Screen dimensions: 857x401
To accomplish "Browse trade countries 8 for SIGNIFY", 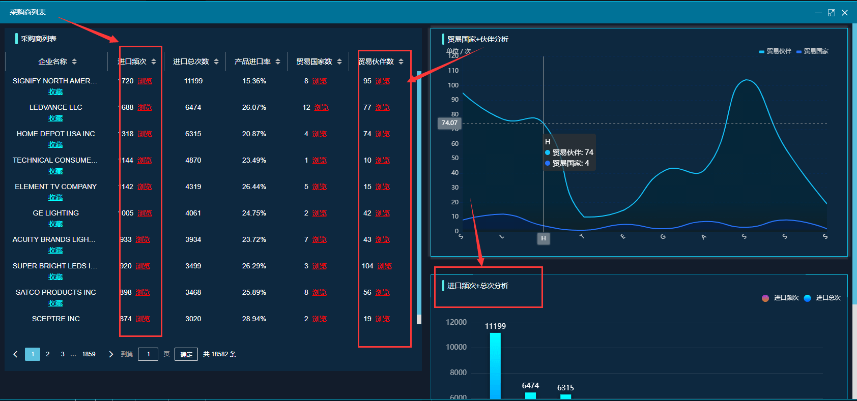I will point(320,81).
